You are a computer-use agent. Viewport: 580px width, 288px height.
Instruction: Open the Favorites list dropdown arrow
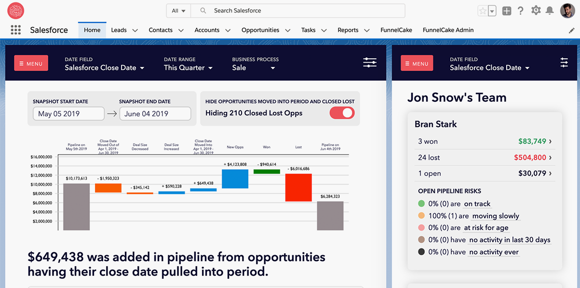(492, 11)
